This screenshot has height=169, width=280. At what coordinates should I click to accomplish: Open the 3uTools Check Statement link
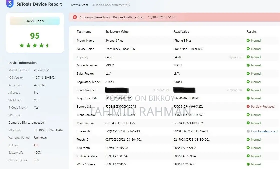tap(109, 5)
